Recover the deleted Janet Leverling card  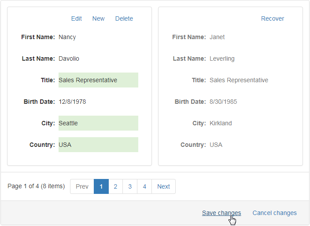(273, 18)
